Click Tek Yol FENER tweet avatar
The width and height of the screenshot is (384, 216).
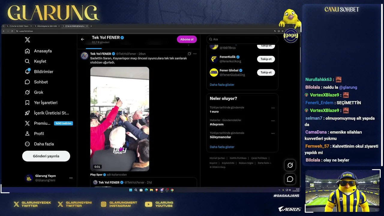pos(84,55)
